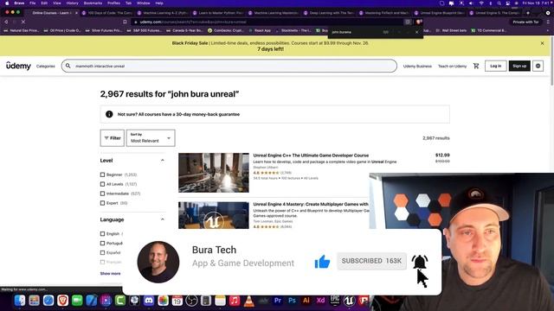
Task: Click the Filter button
Action: tap(113, 138)
